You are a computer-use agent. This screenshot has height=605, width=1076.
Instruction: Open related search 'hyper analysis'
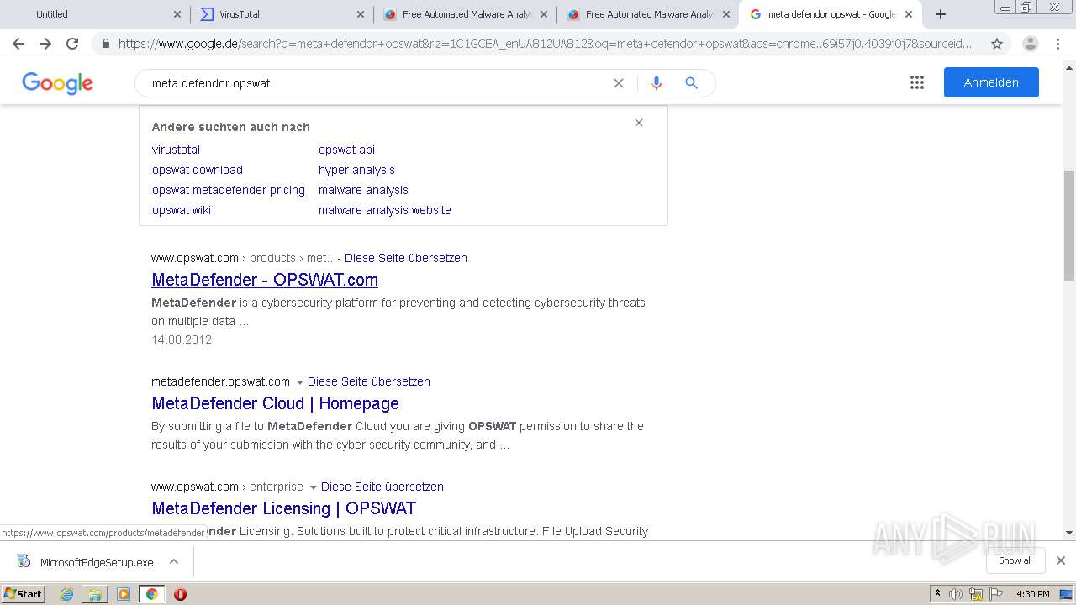[356, 170]
